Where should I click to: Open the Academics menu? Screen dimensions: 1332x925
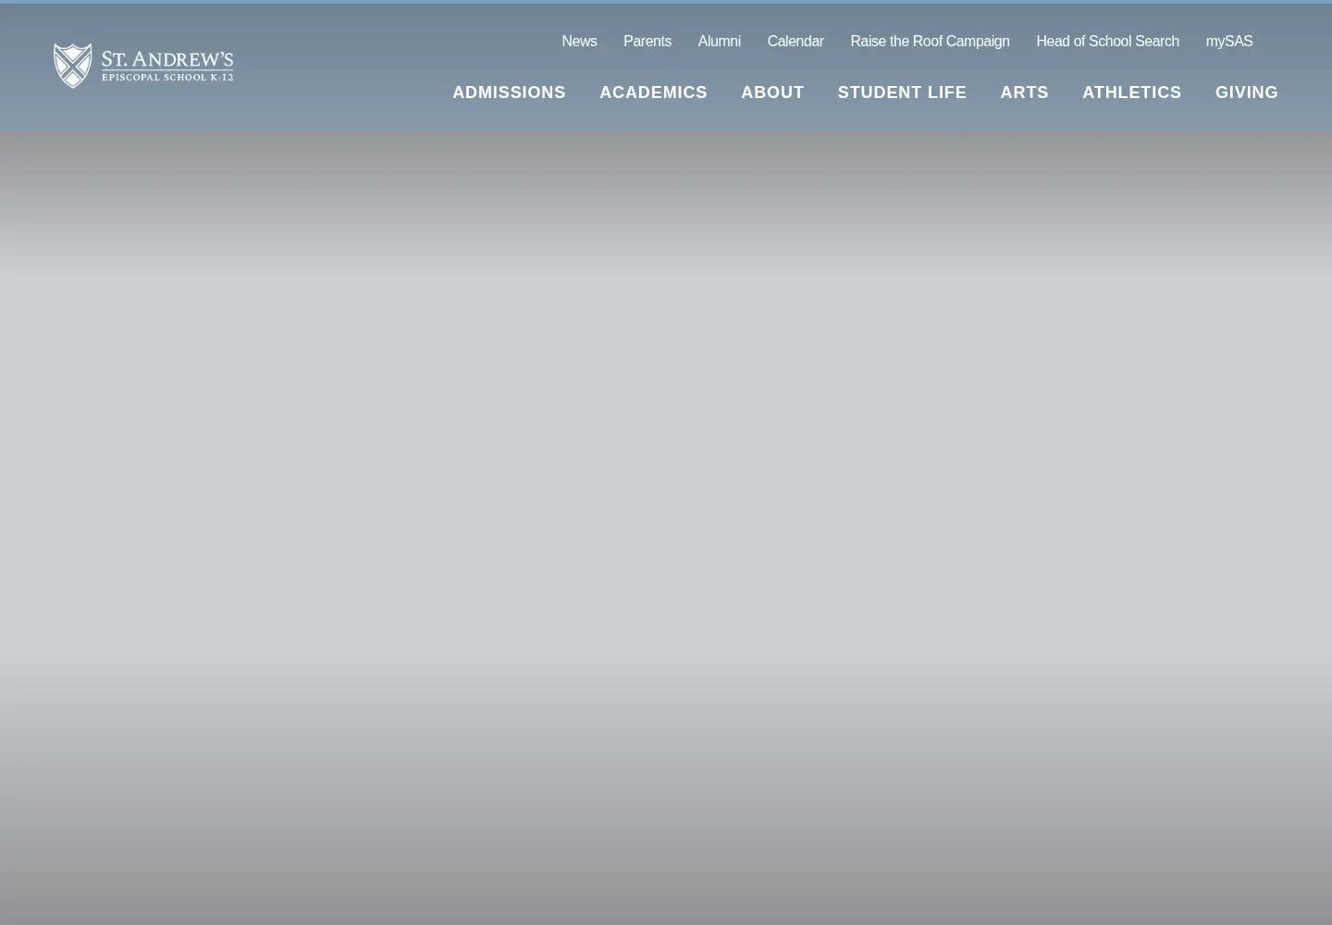click(x=653, y=92)
